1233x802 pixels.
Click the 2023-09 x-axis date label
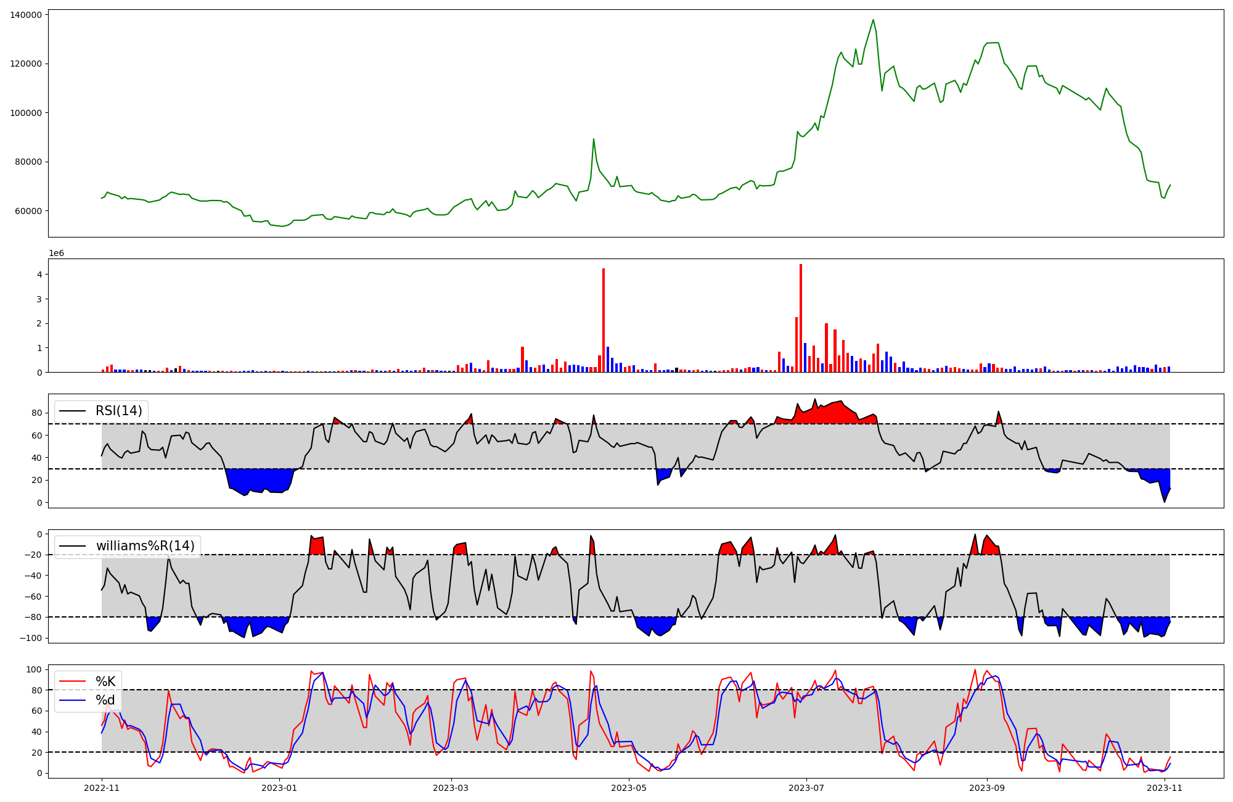tap(987, 788)
